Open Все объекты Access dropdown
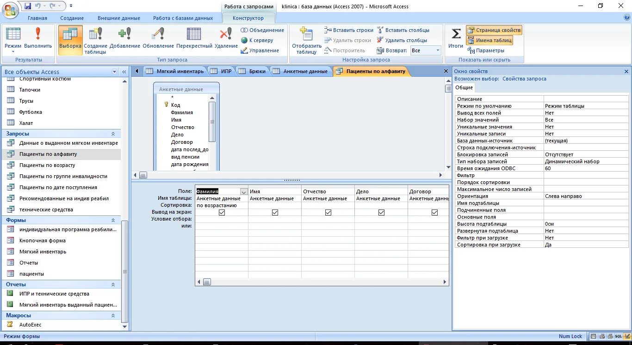Image resolution: width=632 pixels, height=345 pixels. coord(115,72)
